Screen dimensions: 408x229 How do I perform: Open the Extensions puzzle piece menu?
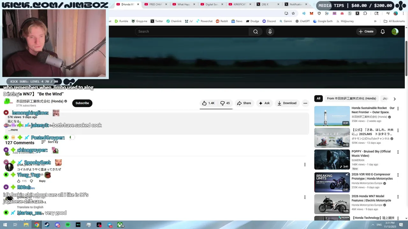[x=365, y=13]
